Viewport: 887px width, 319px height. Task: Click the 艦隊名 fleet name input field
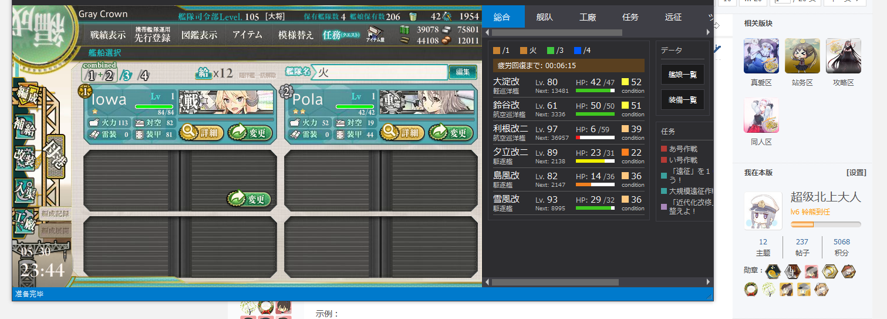(381, 72)
